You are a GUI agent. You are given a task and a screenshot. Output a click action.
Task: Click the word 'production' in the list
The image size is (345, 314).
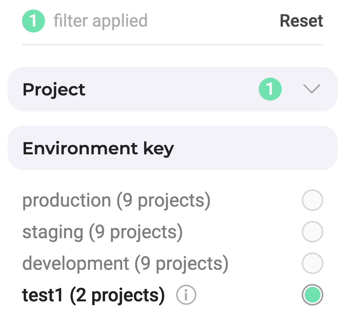tap(67, 201)
